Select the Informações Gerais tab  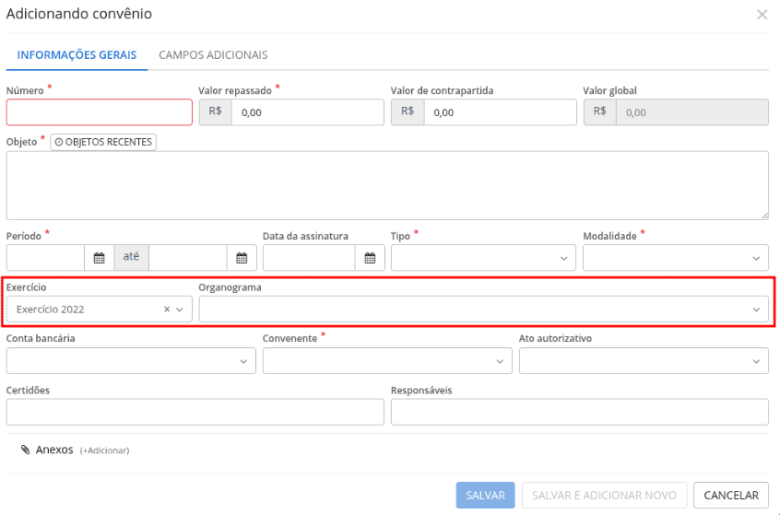pyautogui.click(x=77, y=55)
